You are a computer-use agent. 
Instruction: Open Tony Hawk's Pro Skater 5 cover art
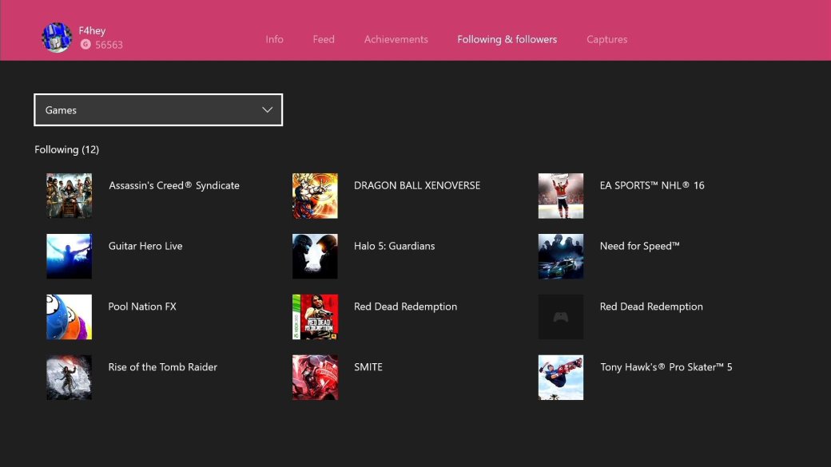coord(561,378)
